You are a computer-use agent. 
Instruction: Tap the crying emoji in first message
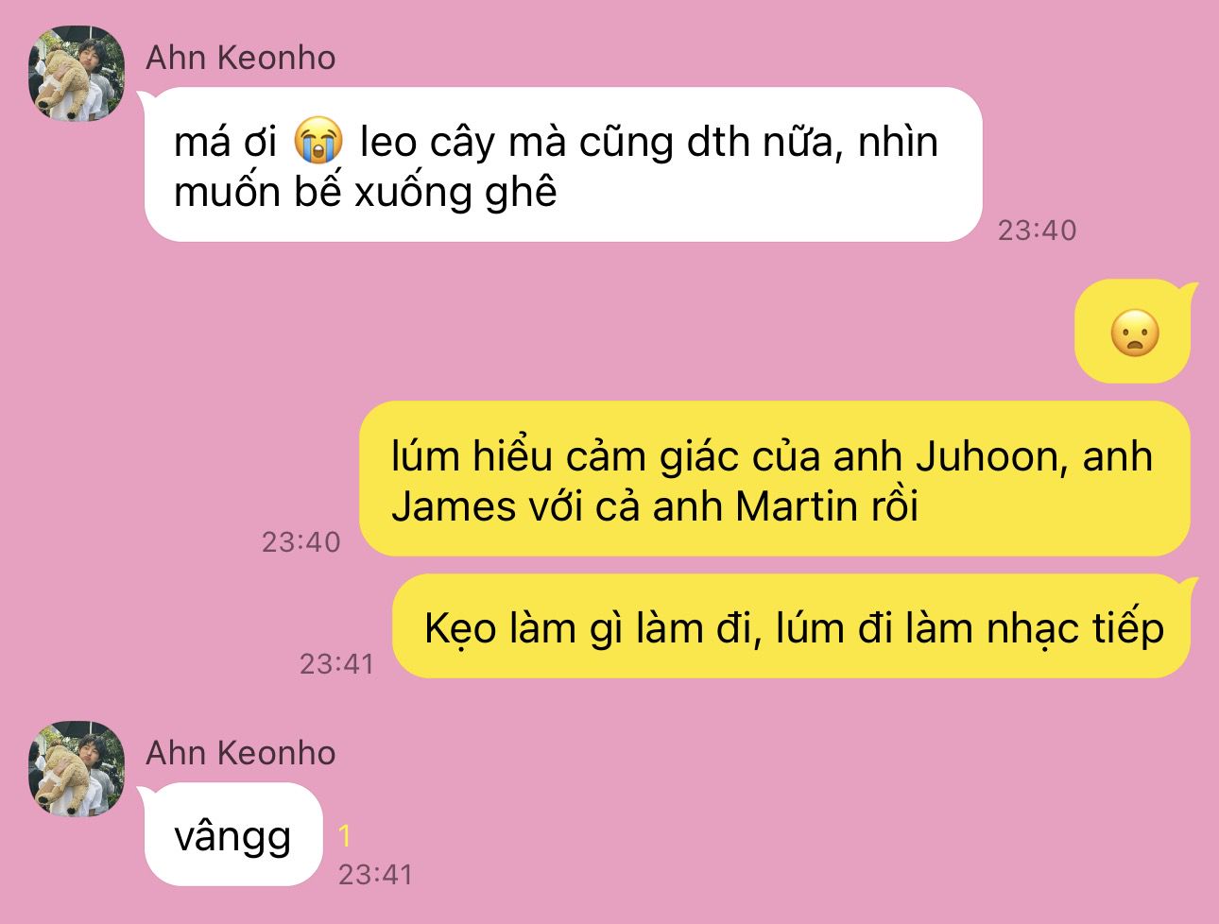pyautogui.click(x=318, y=142)
